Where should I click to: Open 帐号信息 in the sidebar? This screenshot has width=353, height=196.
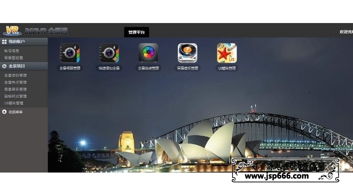(12, 51)
